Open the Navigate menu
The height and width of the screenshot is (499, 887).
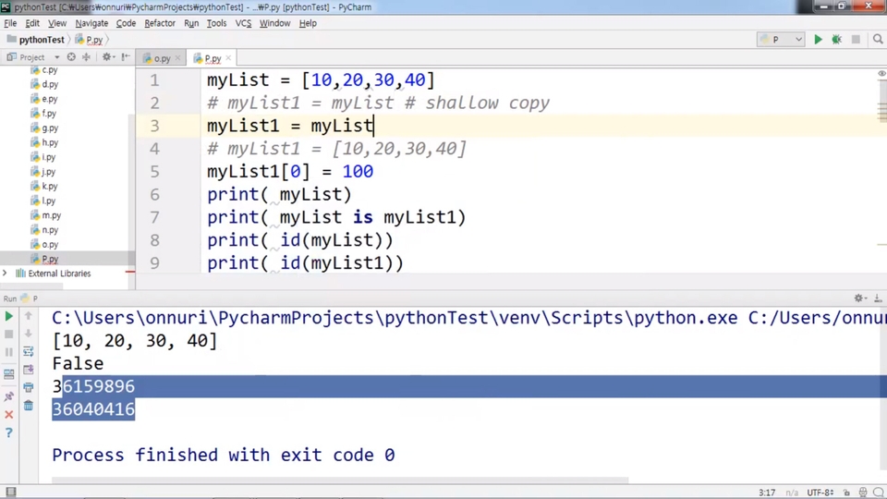91,23
